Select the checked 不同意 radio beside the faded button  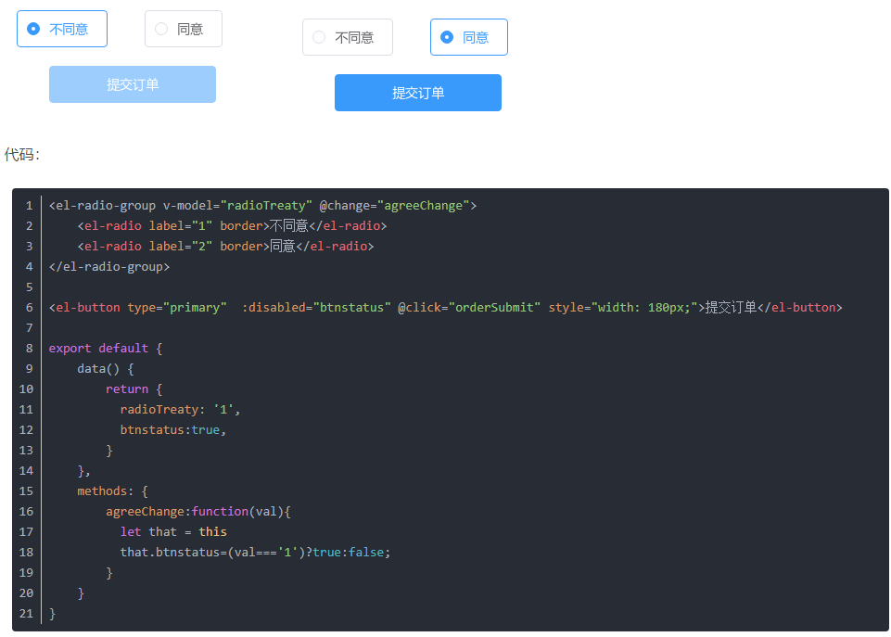point(62,29)
